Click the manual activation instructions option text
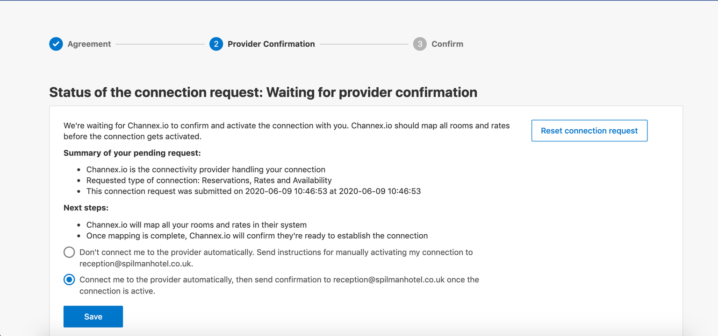This screenshot has width=718, height=336. pos(276,258)
